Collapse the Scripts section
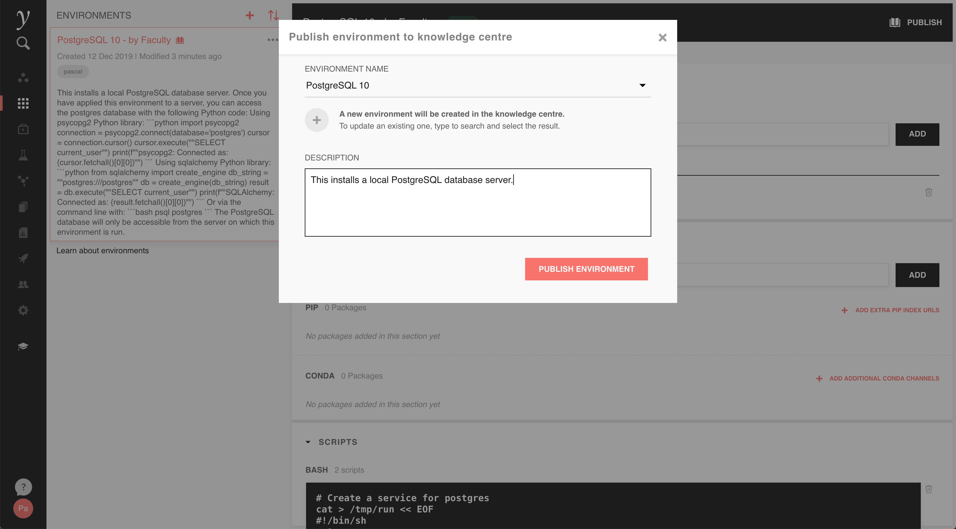The image size is (956, 529). pyautogui.click(x=308, y=442)
